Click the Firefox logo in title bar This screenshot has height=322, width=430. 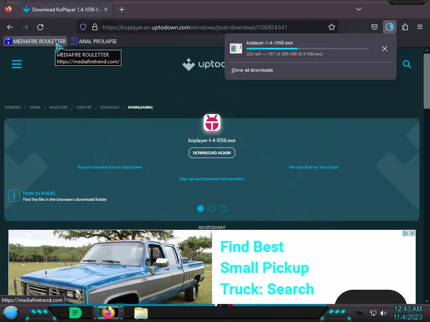click(x=8, y=9)
